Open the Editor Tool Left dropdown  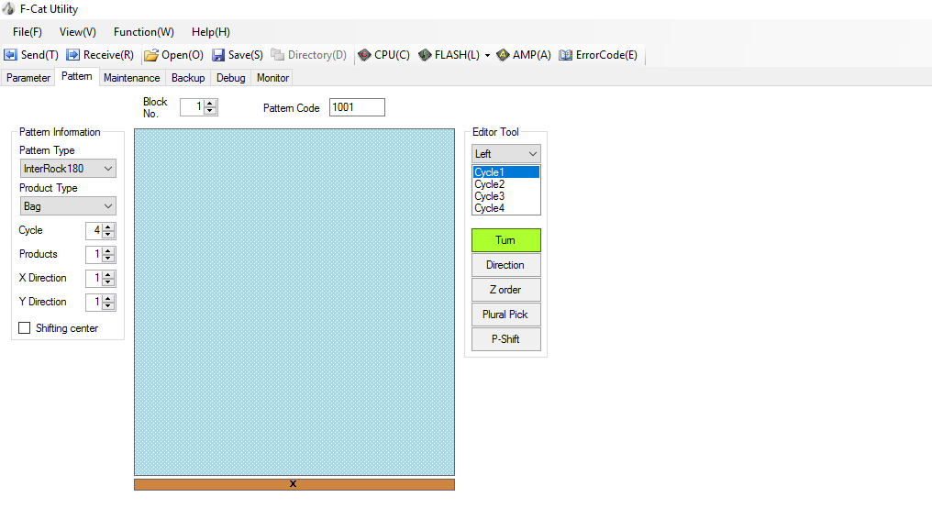[x=505, y=154]
